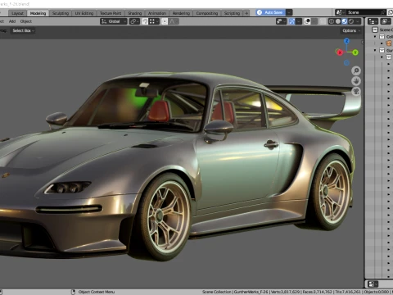
Task: Open the Options dropdown
Action: pos(351,30)
